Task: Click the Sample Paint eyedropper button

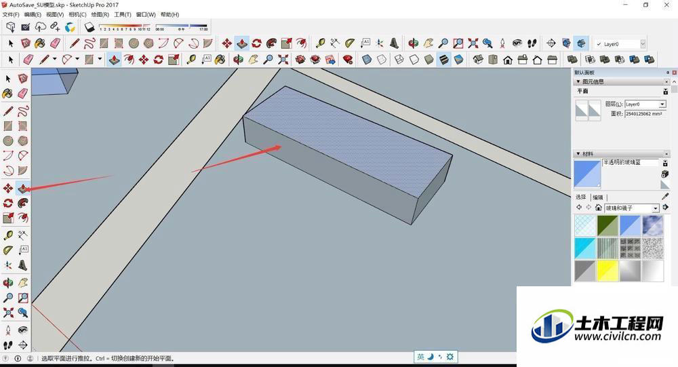Action: tap(665, 197)
